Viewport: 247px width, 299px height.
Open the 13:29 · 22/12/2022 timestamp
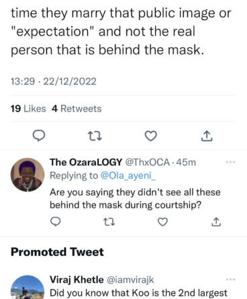[x=54, y=81]
